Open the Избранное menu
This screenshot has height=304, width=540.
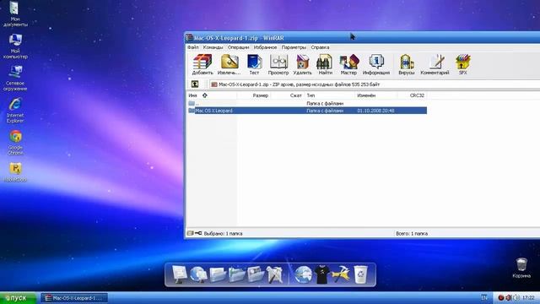tap(265, 47)
